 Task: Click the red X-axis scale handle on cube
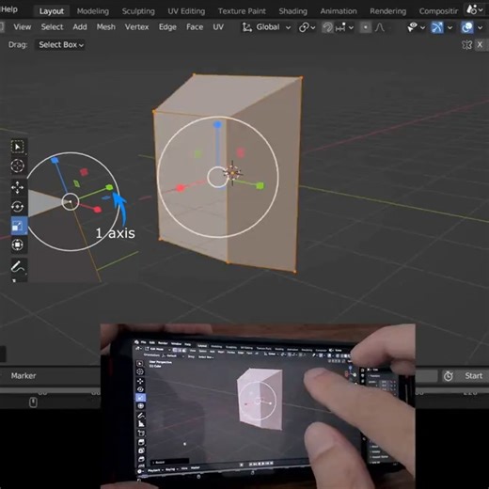pos(180,188)
